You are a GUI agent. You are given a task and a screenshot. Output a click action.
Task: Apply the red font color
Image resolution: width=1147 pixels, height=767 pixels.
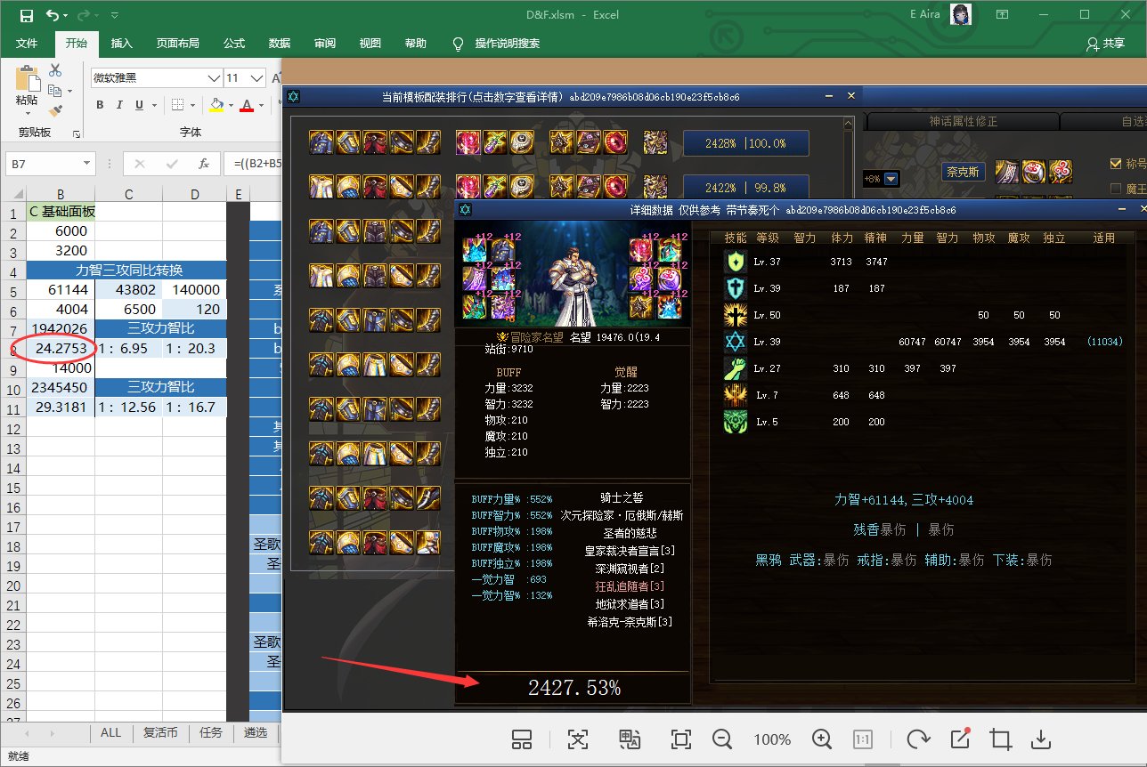[x=247, y=105]
